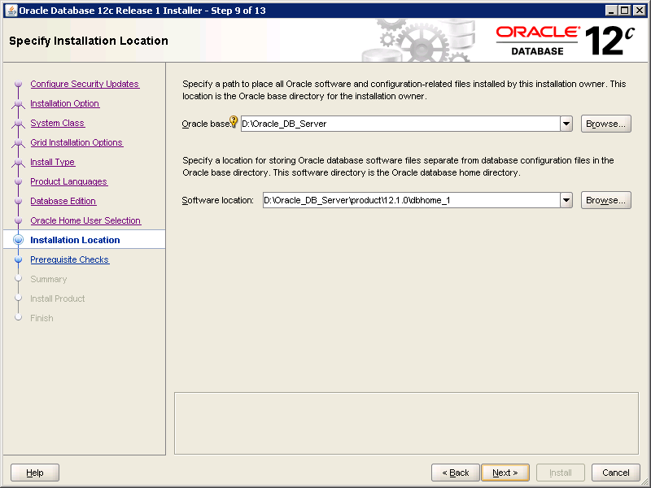Open the Configure Security Updates step
This screenshot has height=488, width=651.
[x=85, y=84]
